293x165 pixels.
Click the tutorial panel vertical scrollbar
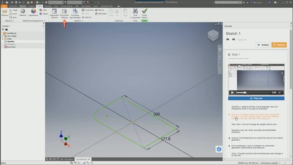coord(291,60)
